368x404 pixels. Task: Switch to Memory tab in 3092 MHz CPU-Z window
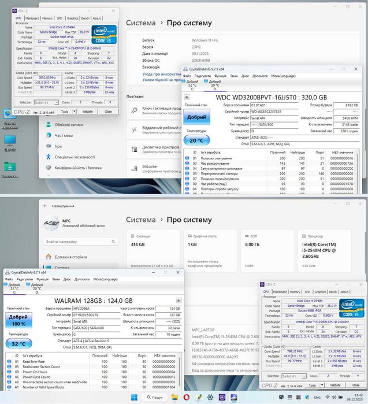[x=47, y=18]
